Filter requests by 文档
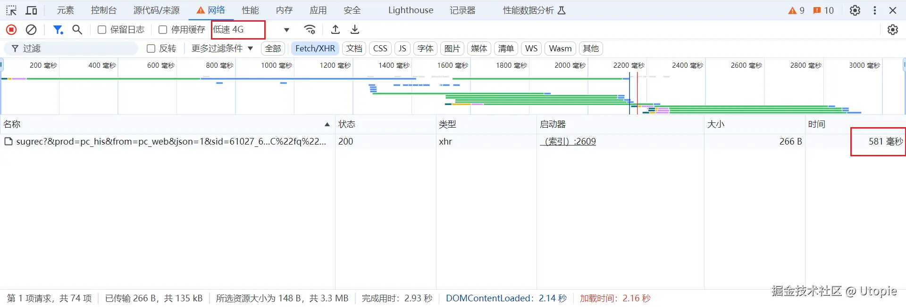This screenshot has width=906, height=307. [354, 48]
